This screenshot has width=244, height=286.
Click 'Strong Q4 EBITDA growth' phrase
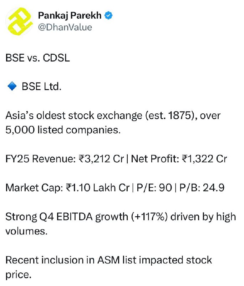click(67, 217)
